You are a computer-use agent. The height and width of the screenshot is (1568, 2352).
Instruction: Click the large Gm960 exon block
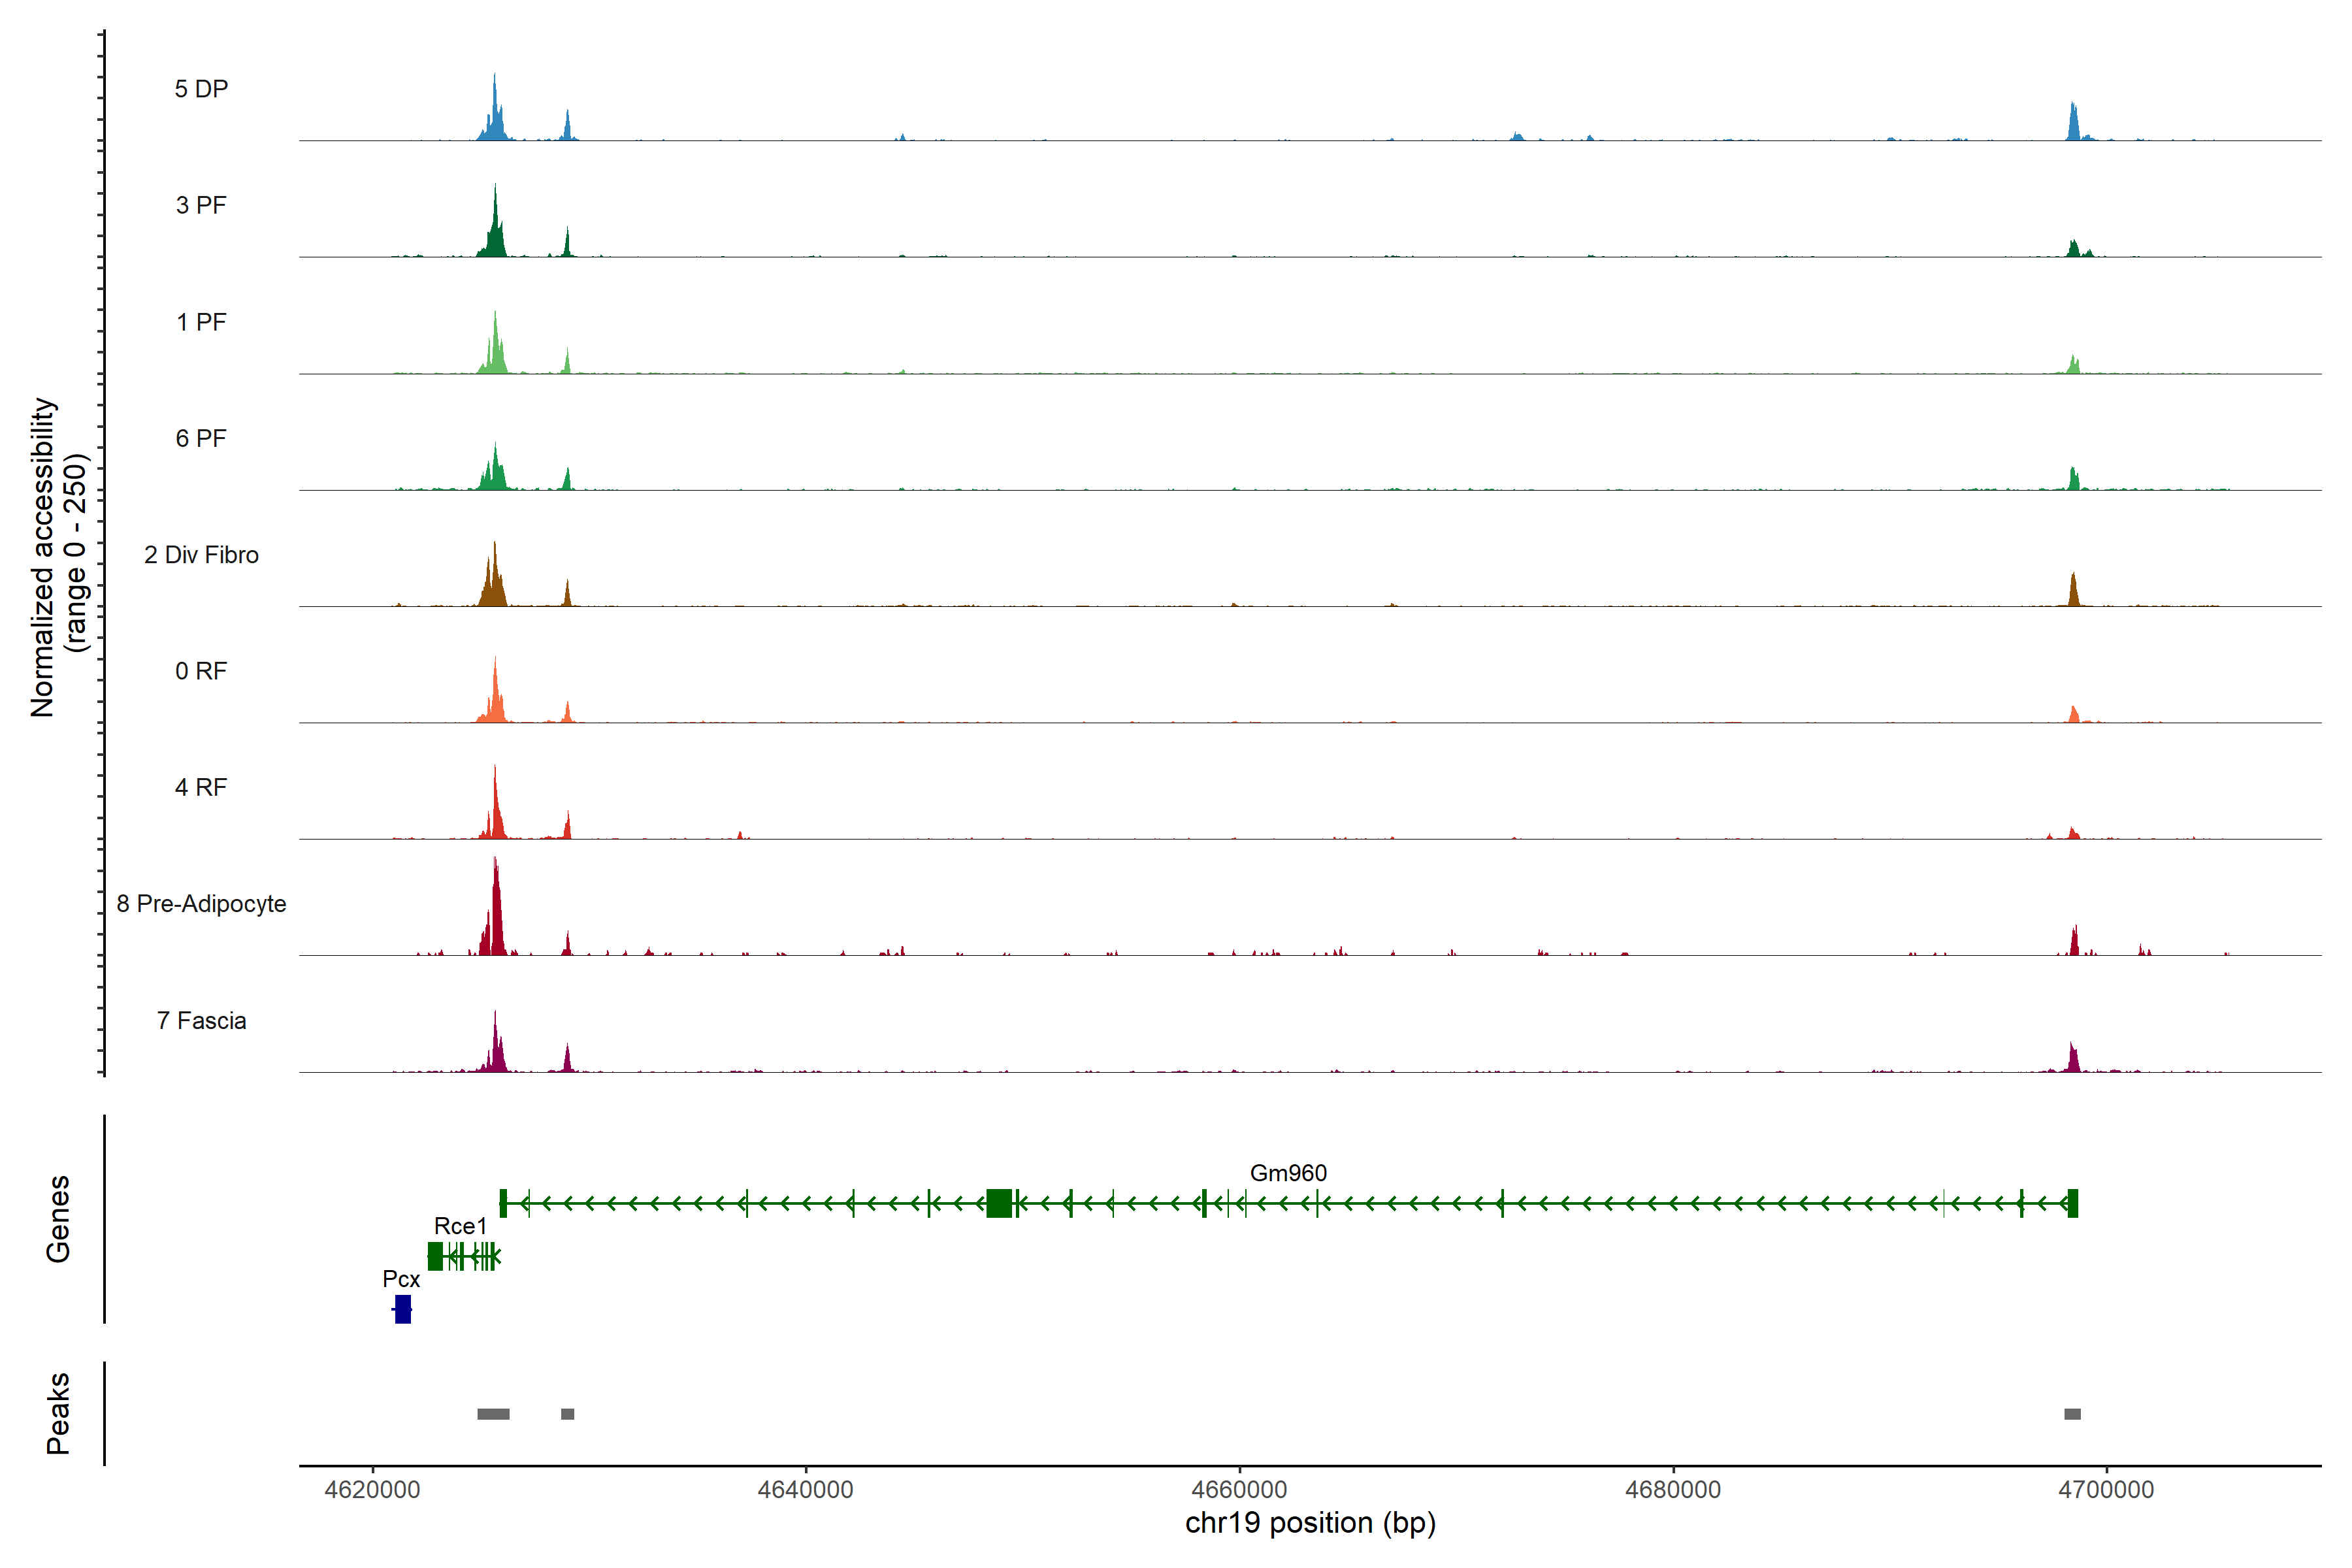point(998,1203)
